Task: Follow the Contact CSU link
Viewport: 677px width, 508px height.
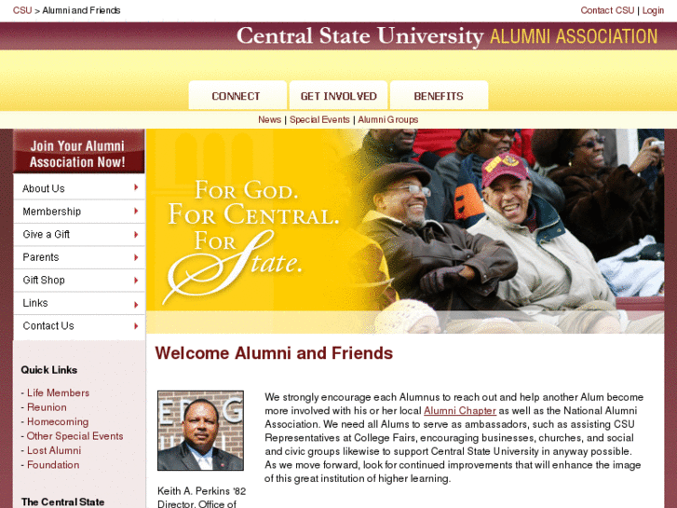Action: point(607,10)
